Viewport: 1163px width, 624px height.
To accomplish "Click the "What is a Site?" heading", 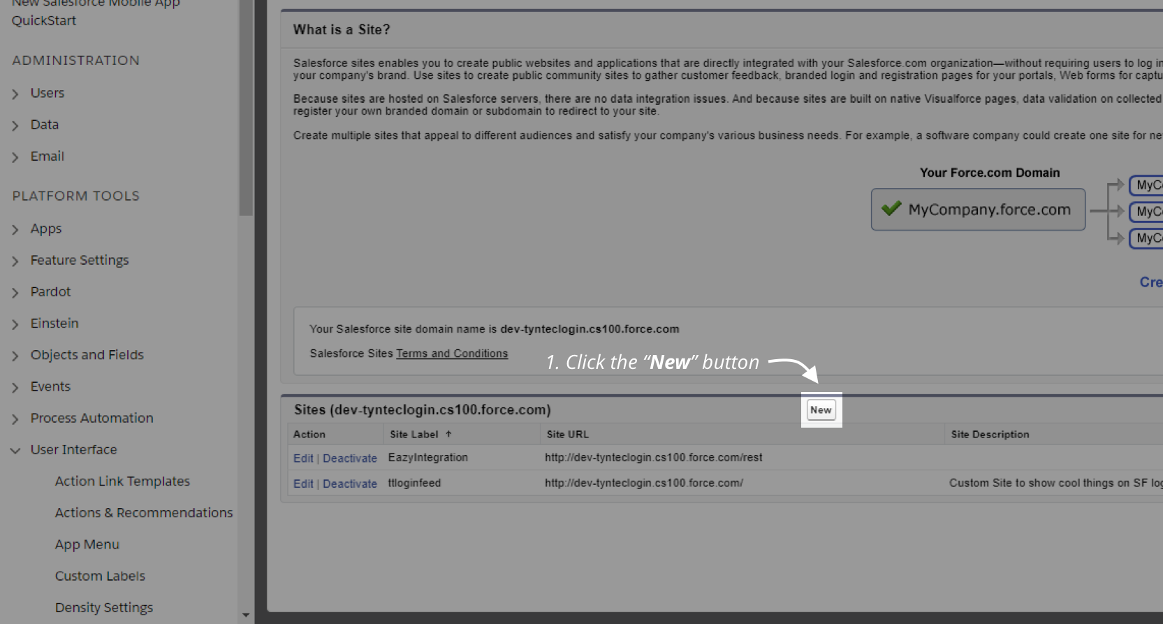I will point(342,29).
